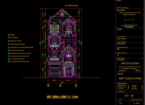Select the legend note ending 'BÌNH DƯƠNG'

tap(22, 47)
